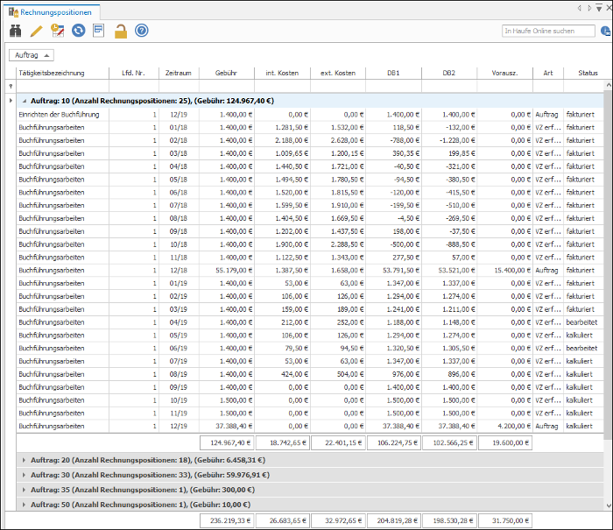The image size is (613, 530).
Task: Click the vertical scrollbar thumb
Action: click(x=609, y=266)
